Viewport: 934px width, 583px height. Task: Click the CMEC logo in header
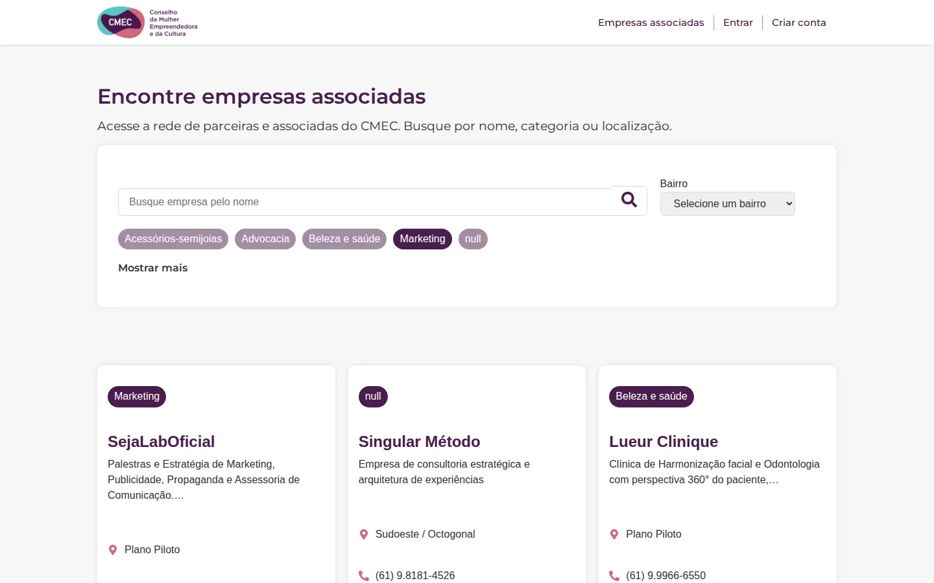(147, 23)
